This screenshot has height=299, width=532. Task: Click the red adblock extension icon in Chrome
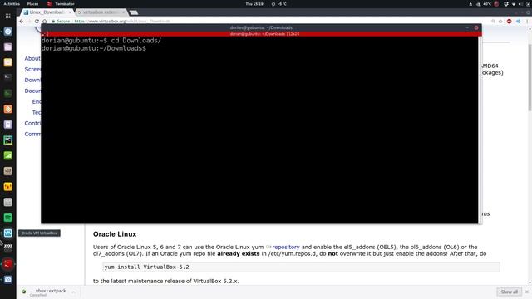tap(510, 21)
